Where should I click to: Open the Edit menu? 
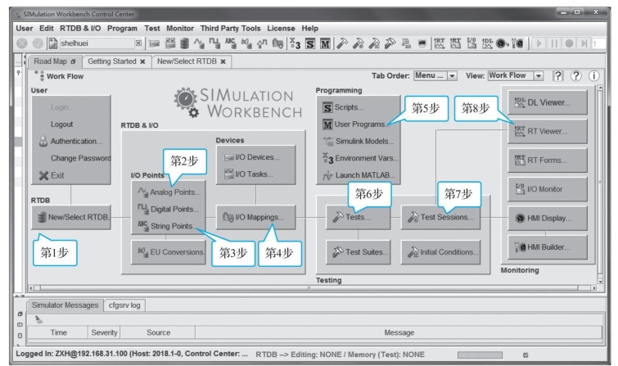click(x=46, y=29)
